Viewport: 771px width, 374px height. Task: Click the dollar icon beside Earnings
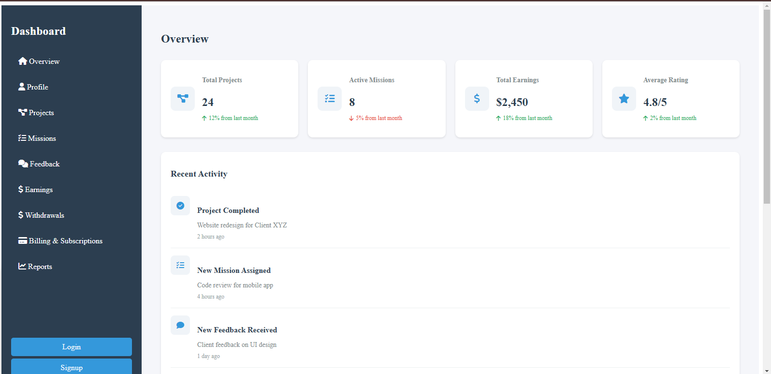[21, 189]
